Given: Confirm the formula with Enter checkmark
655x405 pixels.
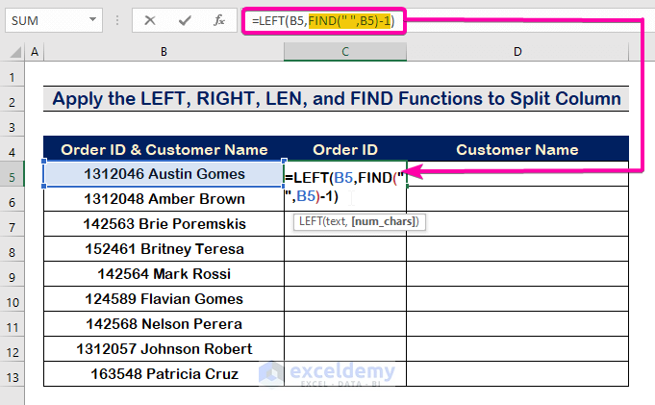Looking at the screenshot, I should click(x=184, y=19).
